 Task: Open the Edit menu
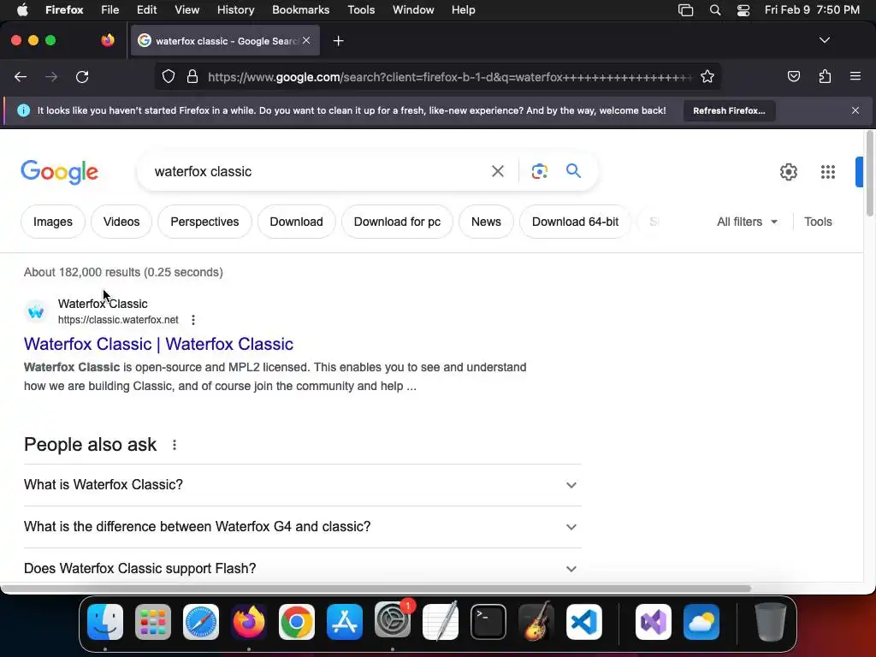click(x=147, y=10)
